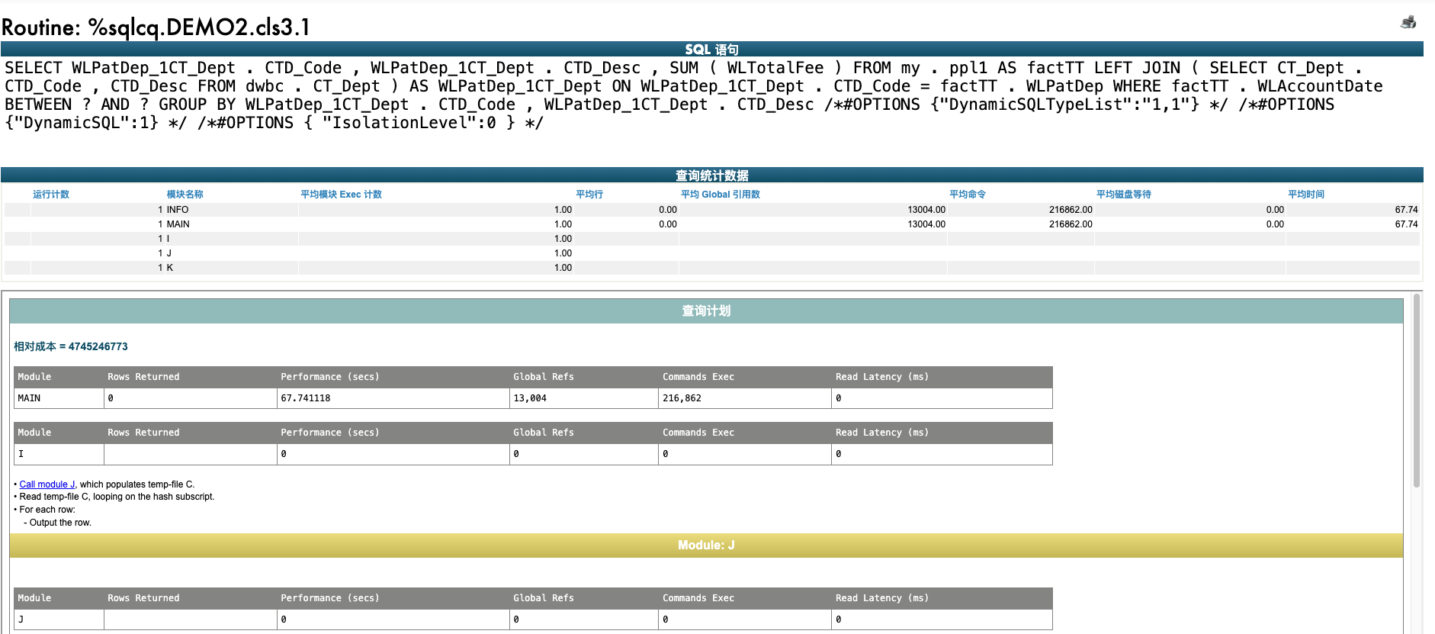Screen dimensions: 1435x634
Task: Click the yellow 'Module: J' header bar
Action: click(x=706, y=545)
